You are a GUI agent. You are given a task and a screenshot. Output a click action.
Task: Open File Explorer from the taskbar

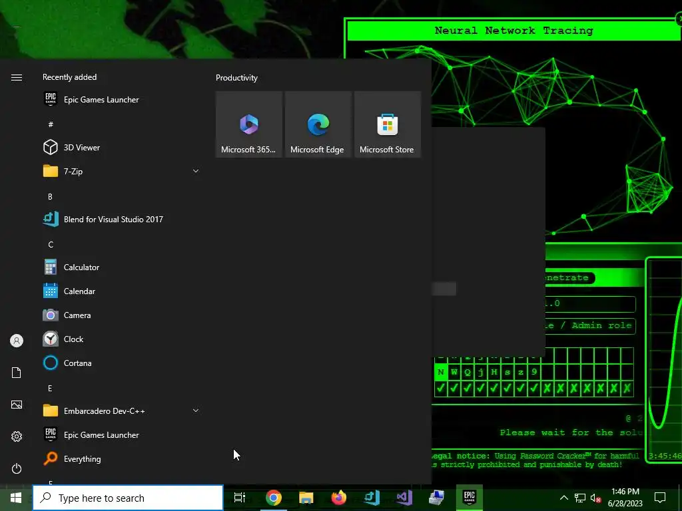click(x=306, y=498)
